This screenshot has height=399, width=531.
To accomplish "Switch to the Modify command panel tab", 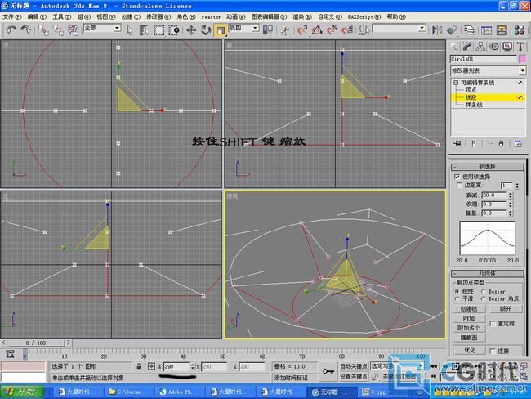I will [x=467, y=47].
